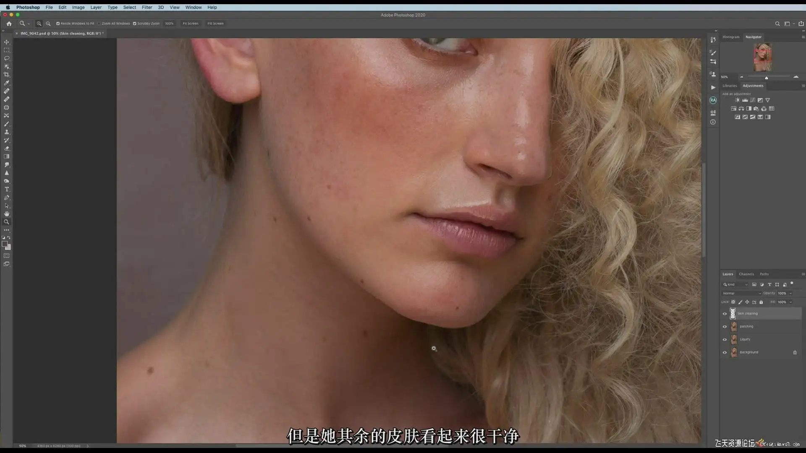Toggle Resize Windows to Fit checkbox
The height and width of the screenshot is (453, 806).
[58, 23]
